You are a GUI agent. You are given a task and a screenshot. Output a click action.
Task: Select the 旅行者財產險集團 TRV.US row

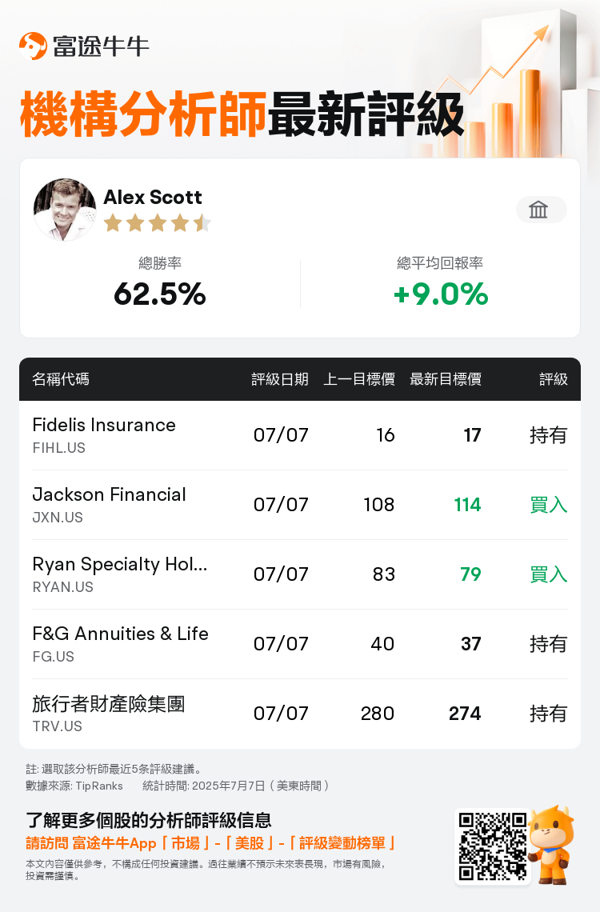[x=300, y=714]
